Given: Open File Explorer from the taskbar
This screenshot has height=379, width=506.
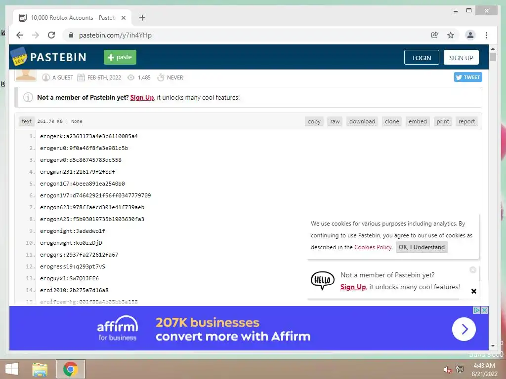Looking at the screenshot, I should tap(40, 369).
